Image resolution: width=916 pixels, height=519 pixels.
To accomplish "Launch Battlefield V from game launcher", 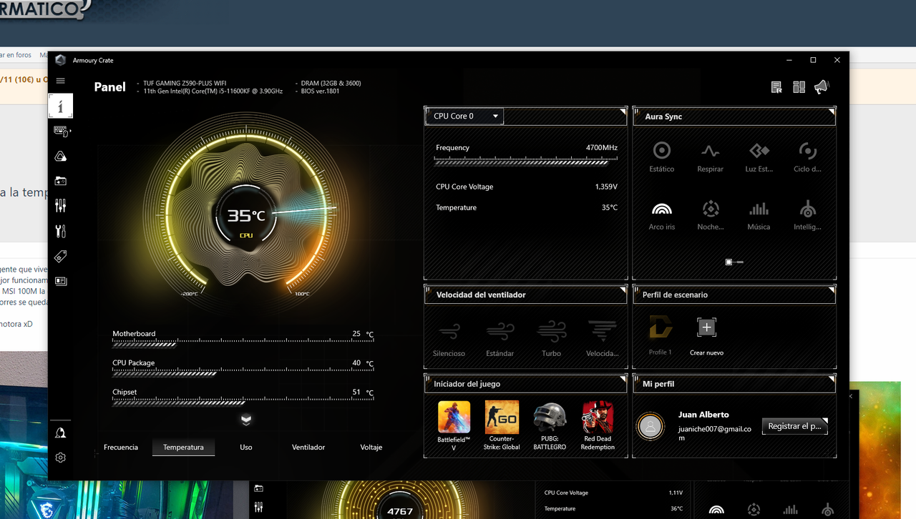I will 454,425.
